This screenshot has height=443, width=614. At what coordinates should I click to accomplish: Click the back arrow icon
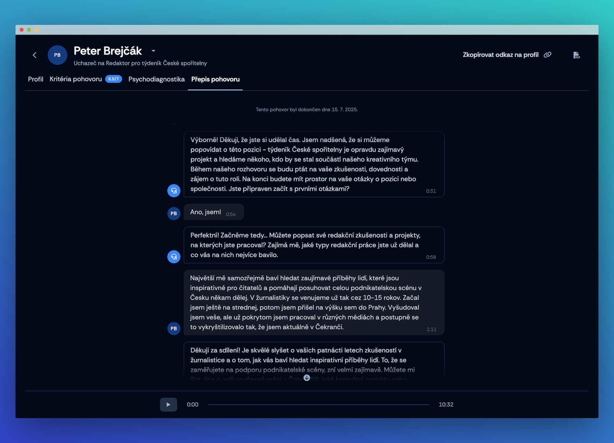tap(35, 55)
